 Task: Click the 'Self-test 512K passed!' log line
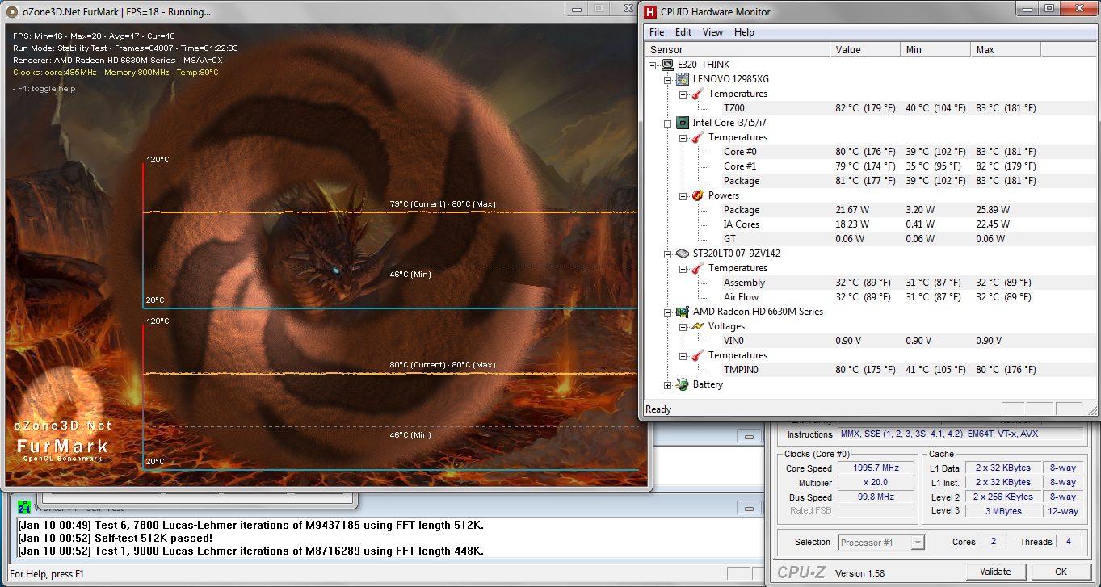click(x=116, y=538)
